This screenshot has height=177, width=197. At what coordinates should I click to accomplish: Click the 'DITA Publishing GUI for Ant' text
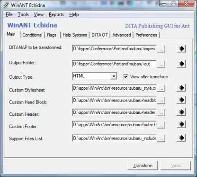157,26
